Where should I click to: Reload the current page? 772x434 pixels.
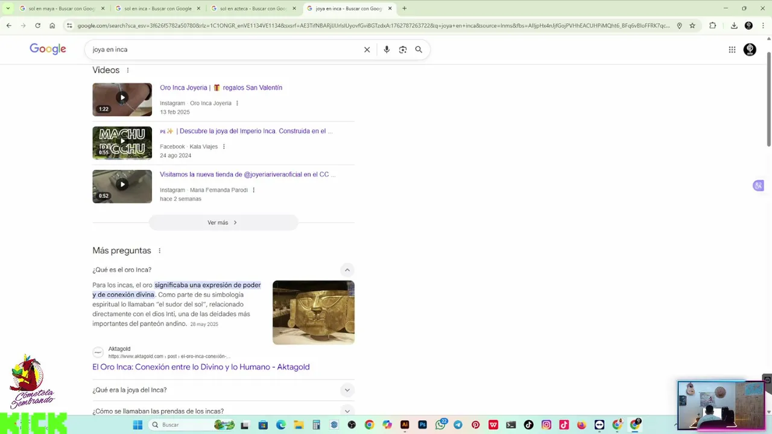pos(37,25)
